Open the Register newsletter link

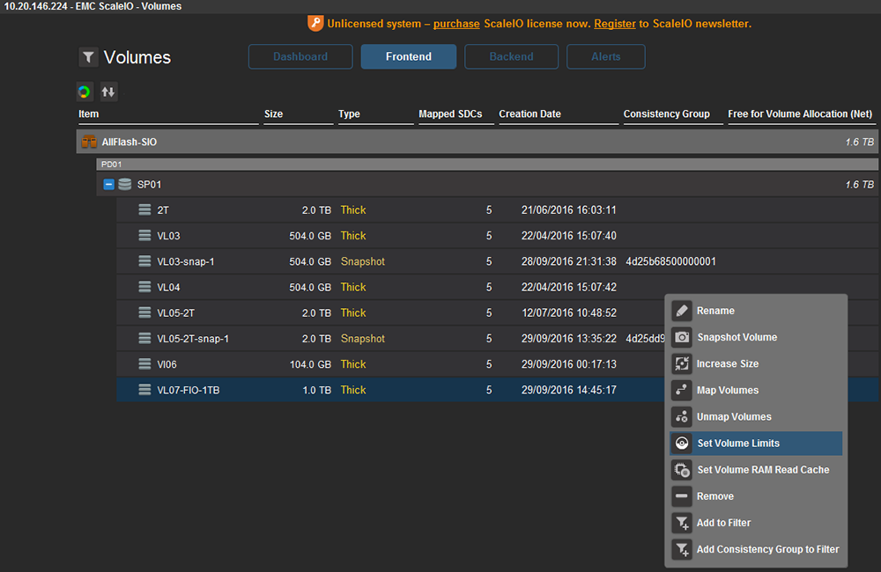click(615, 24)
